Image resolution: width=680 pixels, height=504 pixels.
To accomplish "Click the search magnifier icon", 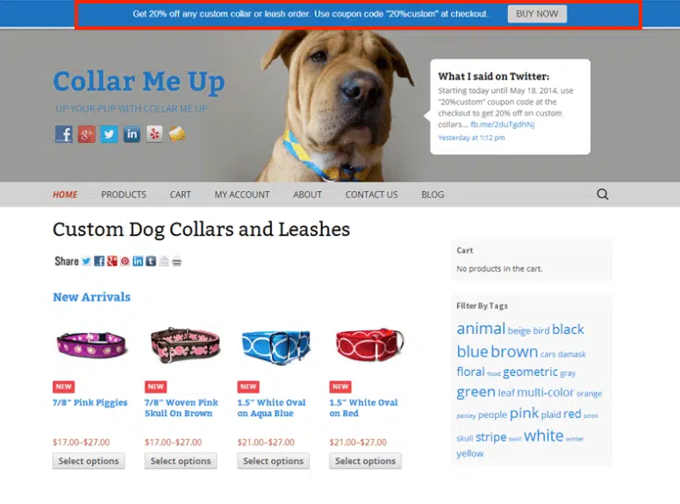I will [x=603, y=194].
